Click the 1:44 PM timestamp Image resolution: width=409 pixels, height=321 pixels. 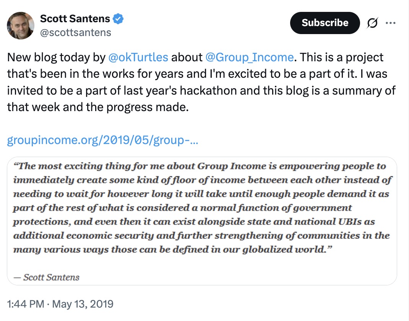(x=25, y=305)
